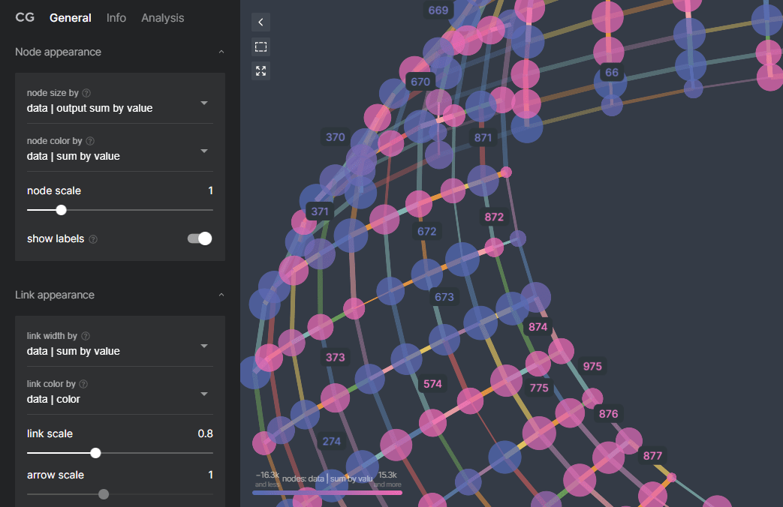Toggle the show labels switch off
The width and height of the screenshot is (783, 507).
[x=200, y=238]
